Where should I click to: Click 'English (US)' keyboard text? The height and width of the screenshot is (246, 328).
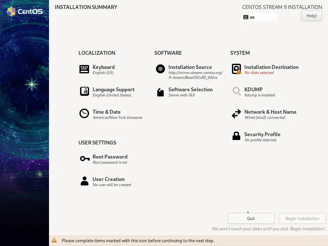[103, 73]
